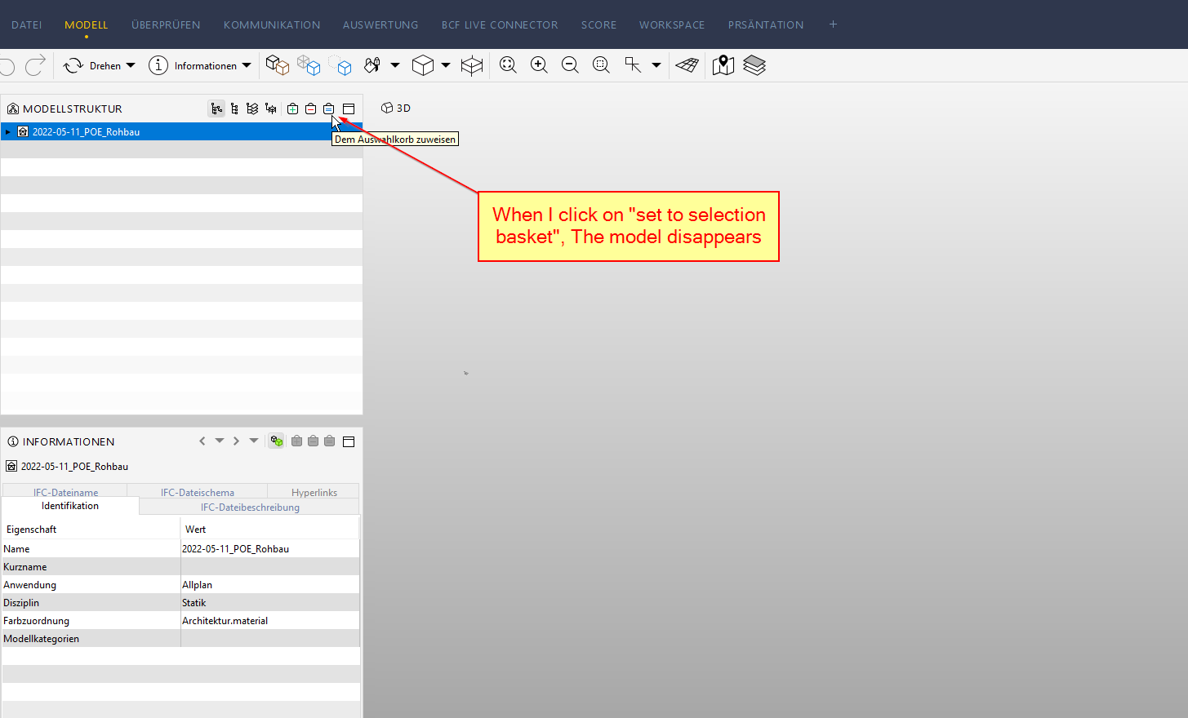Add to selection basket in Modellstruktur

(x=292, y=109)
